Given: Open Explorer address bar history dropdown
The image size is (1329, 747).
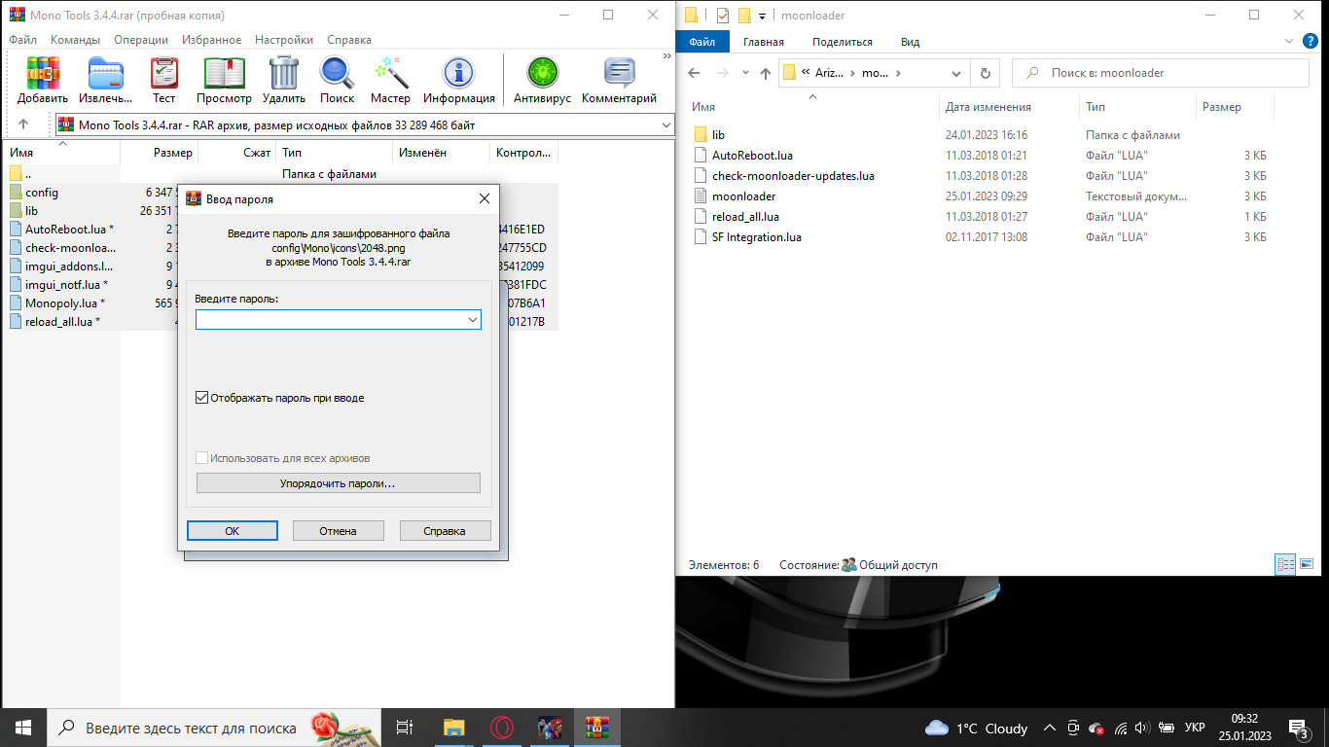Looking at the screenshot, I should coord(958,73).
